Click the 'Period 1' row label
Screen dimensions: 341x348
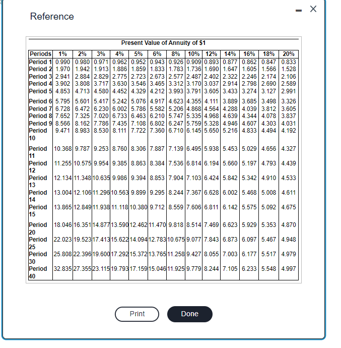pyautogui.click(x=41, y=62)
